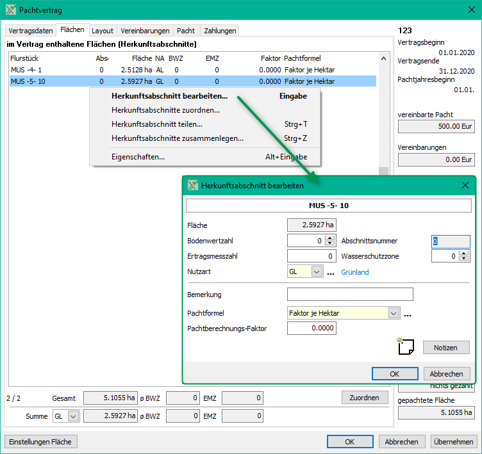Close the Pachtvertrag window
The image size is (482, 454).
pyautogui.click(x=467, y=10)
